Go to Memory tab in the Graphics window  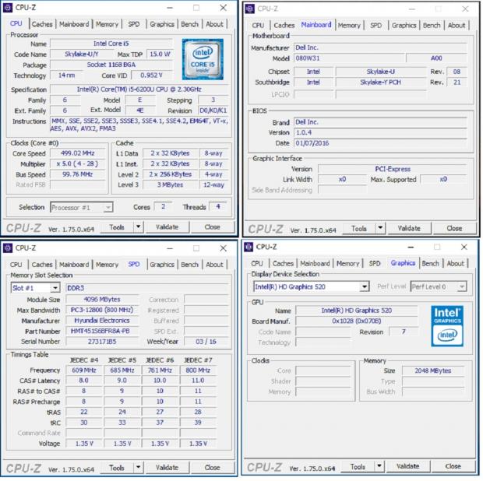[347, 264]
